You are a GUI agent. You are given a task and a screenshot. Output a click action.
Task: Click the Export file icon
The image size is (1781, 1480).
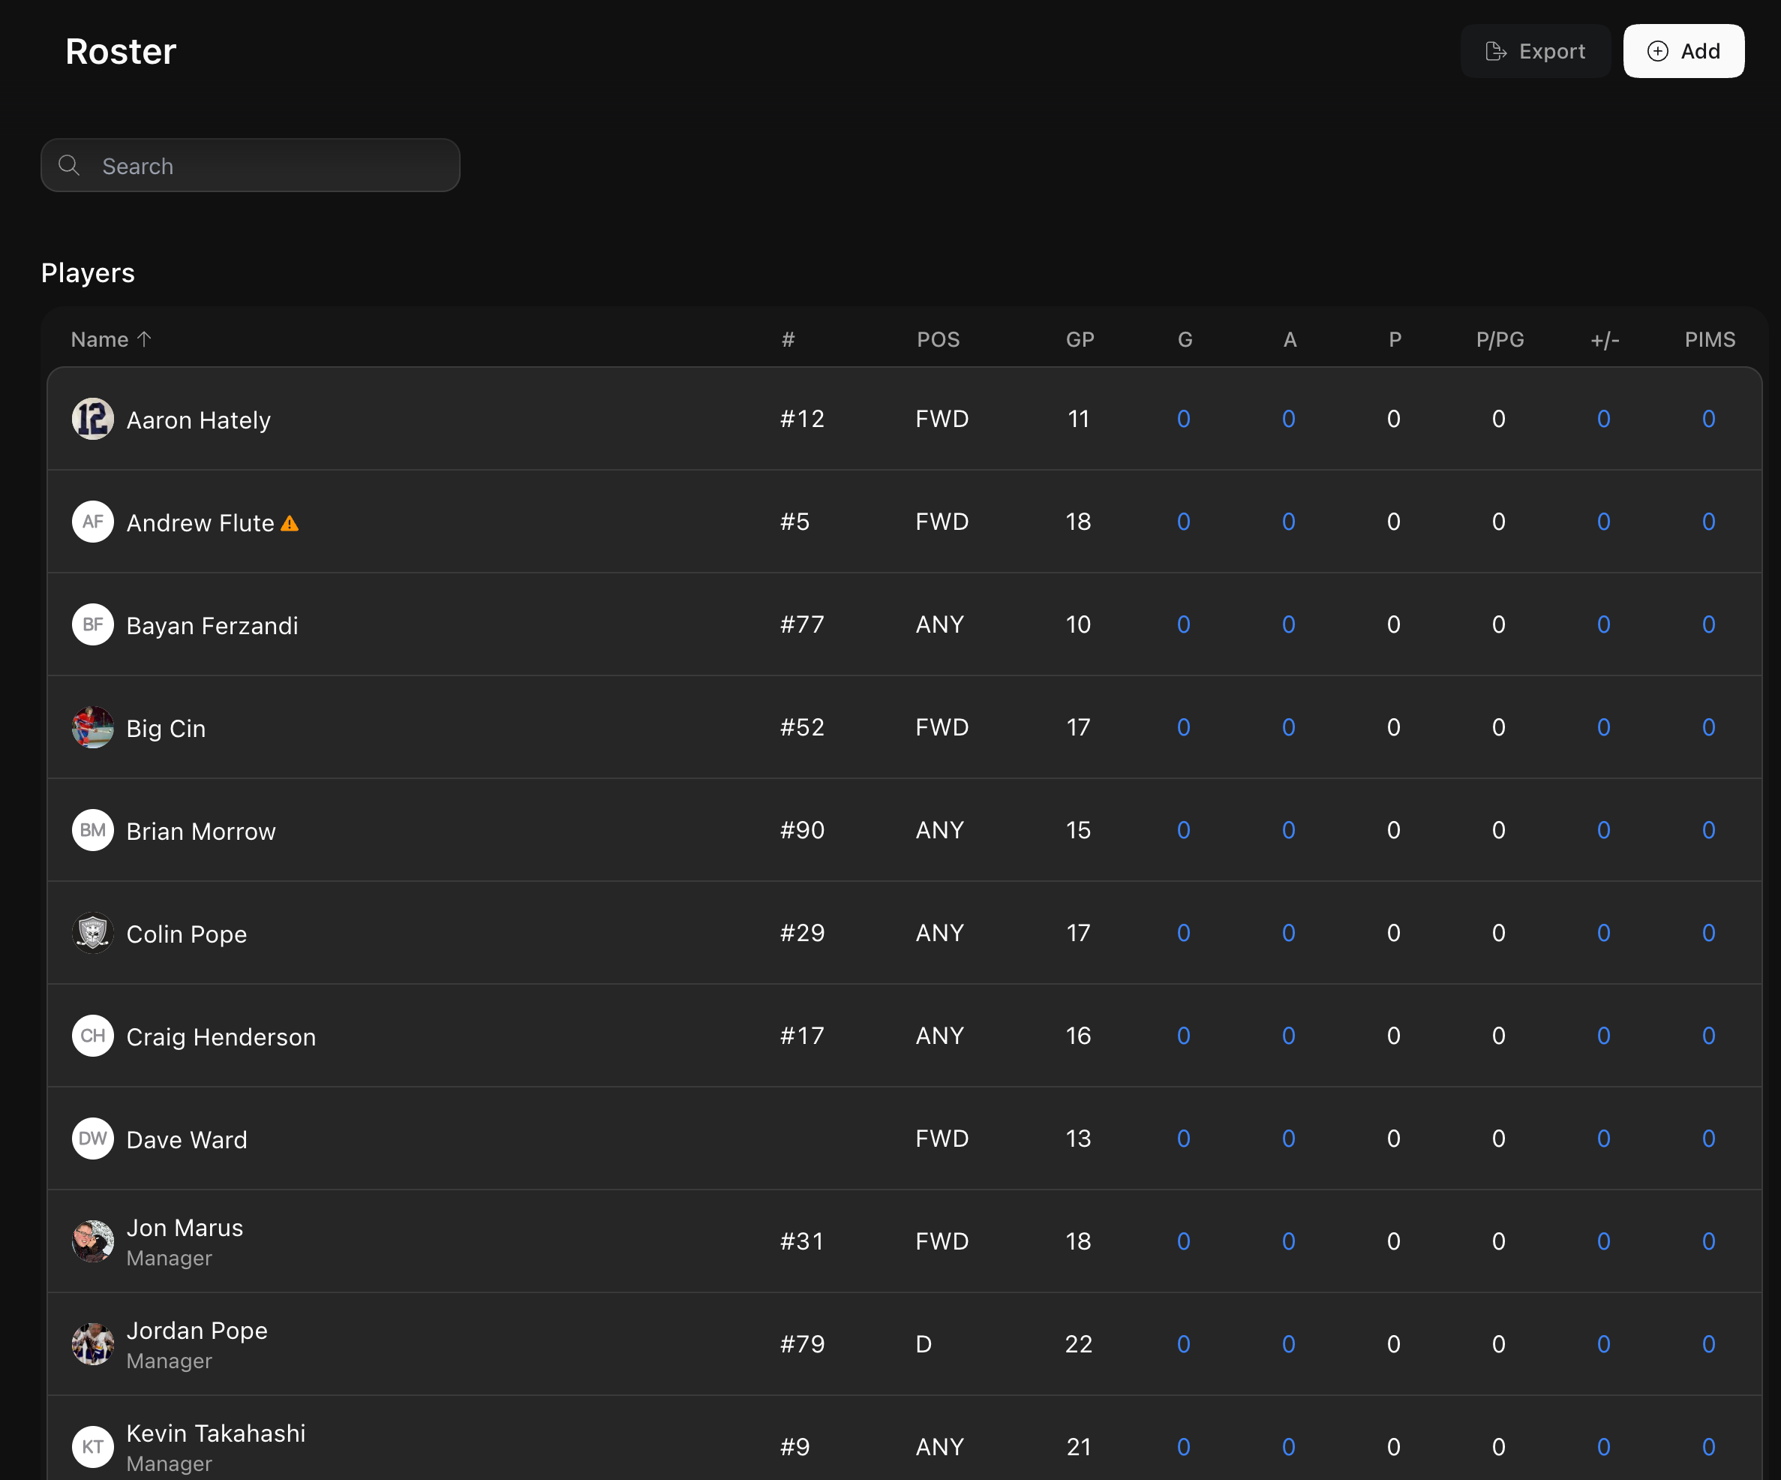tap(1495, 52)
